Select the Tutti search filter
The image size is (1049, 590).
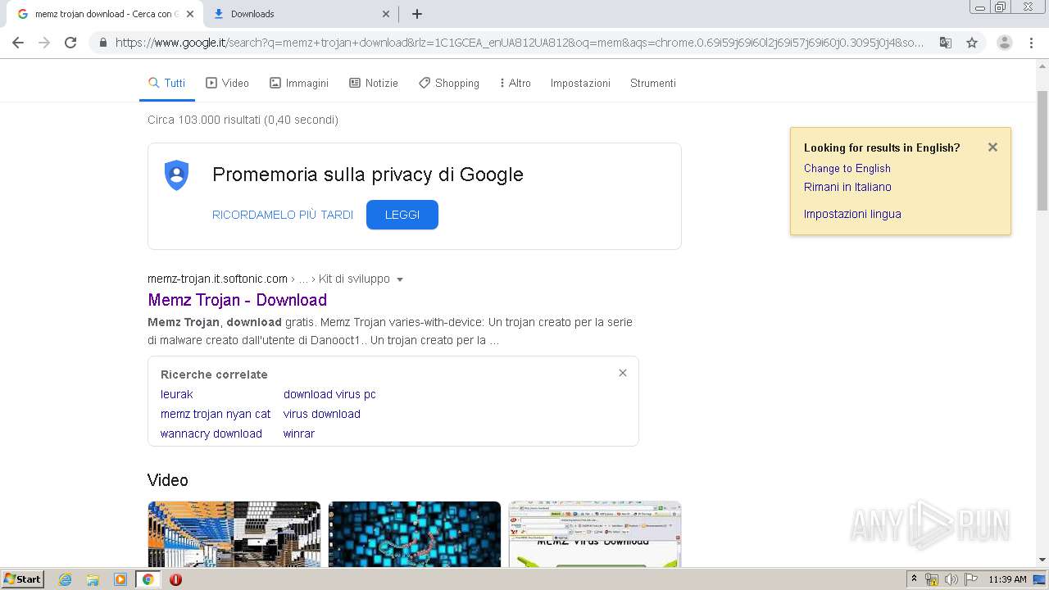point(166,83)
